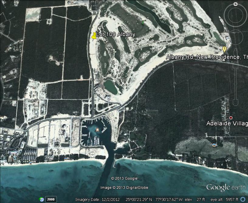The image size is (248, 203).
Task: Click the yellow pushpin for Lot 109 Albany
Action: pos(94,36)
